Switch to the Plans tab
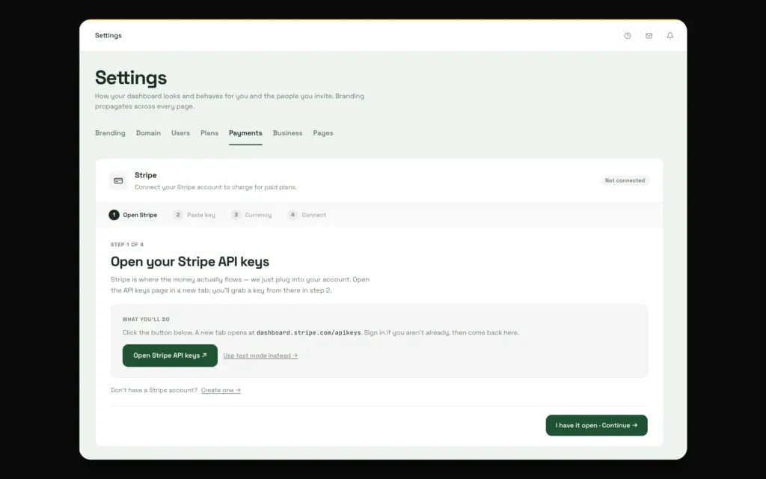The image size is (766, 479). coord(209,133)
